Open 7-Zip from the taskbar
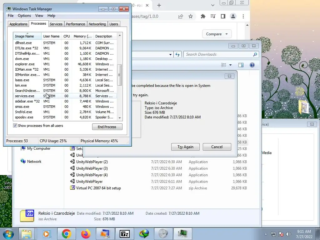Viewport: 320px width, 240px height. (x=124, y=234)
